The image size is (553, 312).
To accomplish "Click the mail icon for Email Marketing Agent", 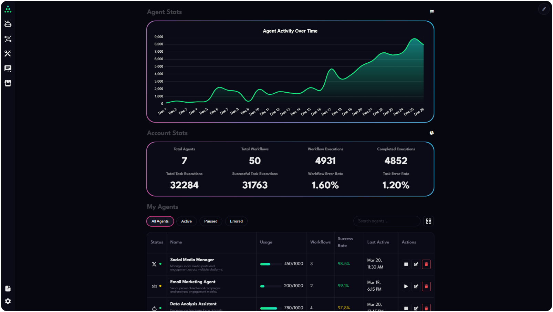I will 154,286.
